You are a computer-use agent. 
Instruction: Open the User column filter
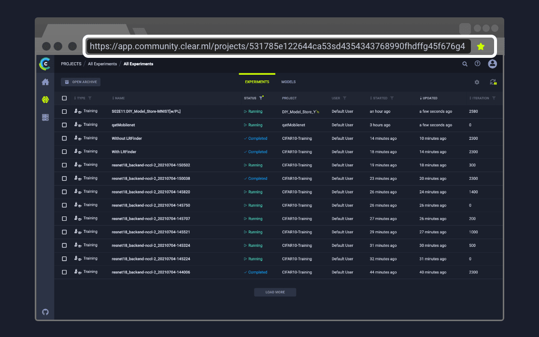click(x=344, y=98)
